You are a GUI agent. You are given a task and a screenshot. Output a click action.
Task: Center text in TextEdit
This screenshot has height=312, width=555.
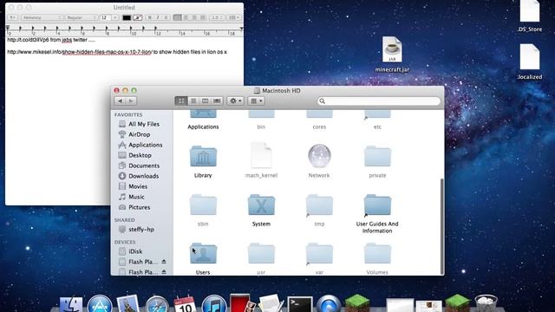(x=186, y=17)
